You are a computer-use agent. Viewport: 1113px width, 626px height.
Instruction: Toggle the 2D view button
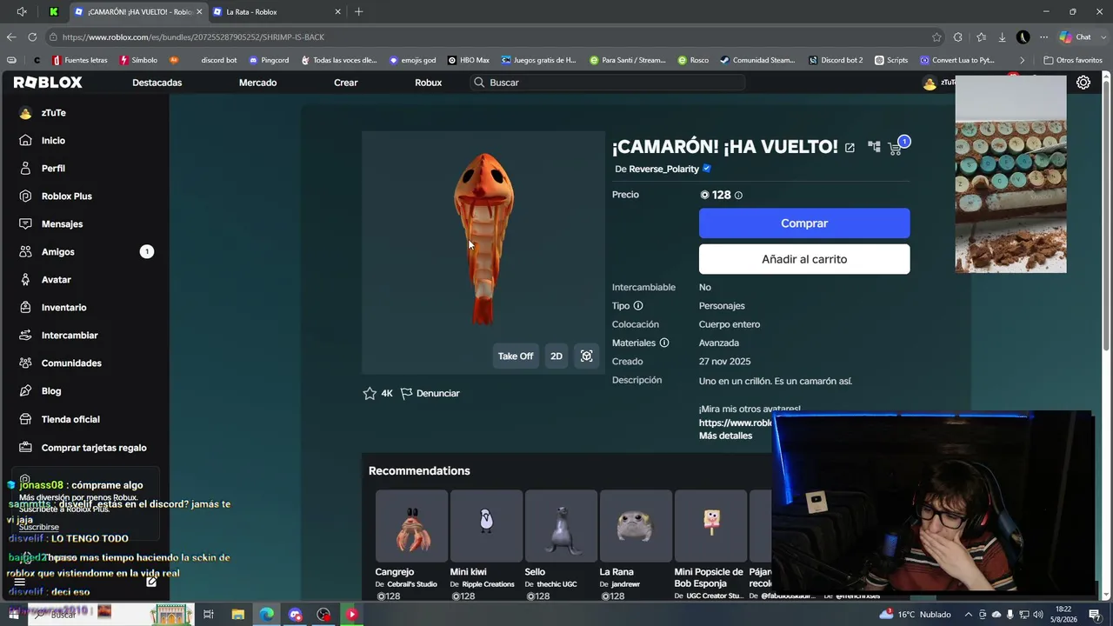click(x=556, y=356)
